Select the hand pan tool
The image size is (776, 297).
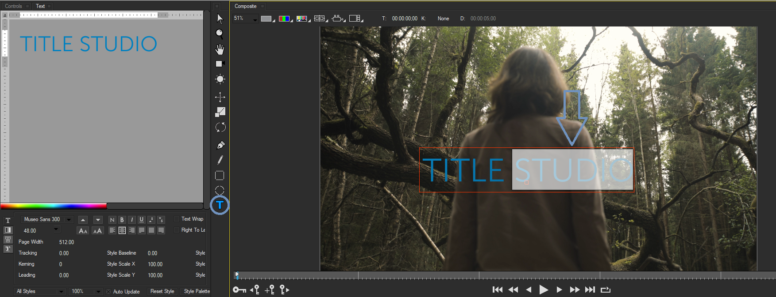point(220,49)
